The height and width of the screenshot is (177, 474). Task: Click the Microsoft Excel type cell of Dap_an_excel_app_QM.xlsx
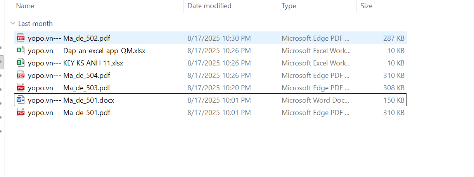click(x=315, y=50)
